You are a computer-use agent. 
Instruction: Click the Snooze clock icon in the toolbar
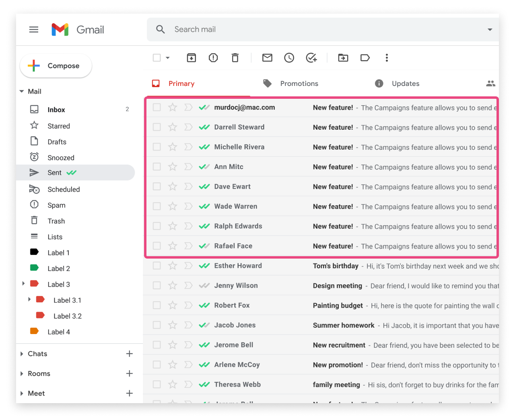coord(289,58)
